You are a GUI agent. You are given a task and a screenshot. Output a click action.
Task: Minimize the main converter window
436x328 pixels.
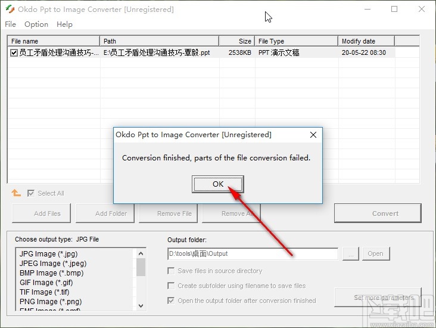pos(368,9)
